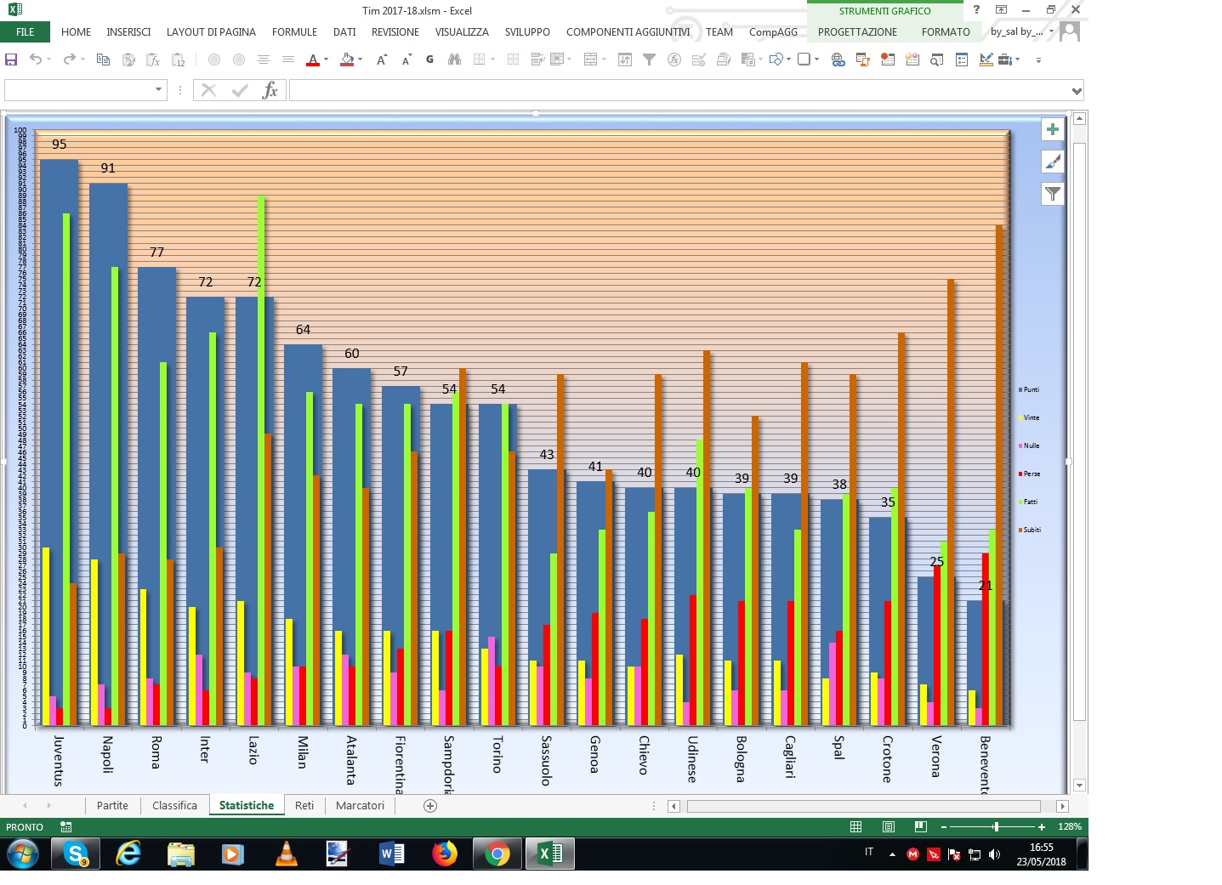This screenshot has width=1222, height=885.
Task: Open the FILE menu
Action: click(26, 31)
